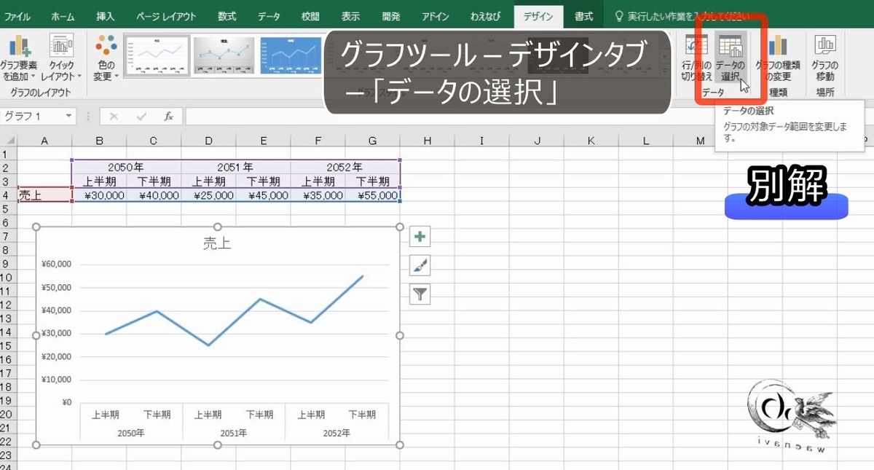Image resolution: width=874 pixels, height=470 pixels.
Task: Select the 2050年 header cell in the table
Action: 126,168
